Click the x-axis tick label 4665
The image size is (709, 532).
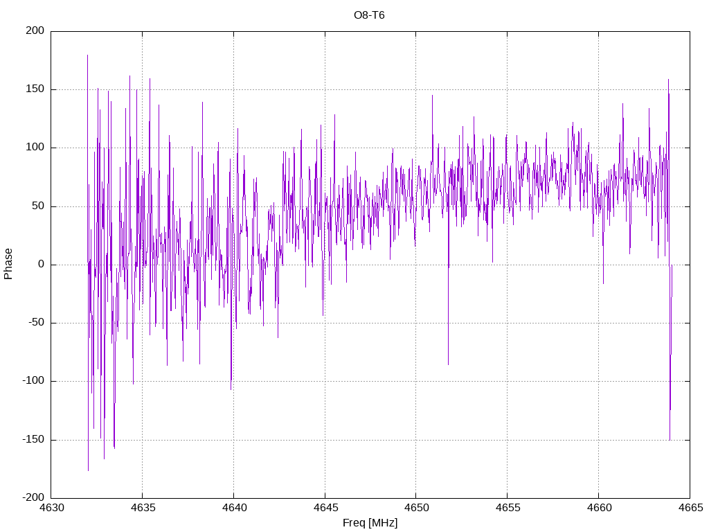690,508
